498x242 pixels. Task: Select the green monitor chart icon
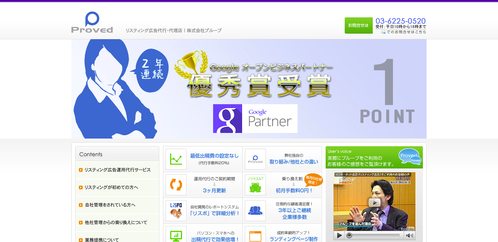pyautogui.click(x=176, y=235)
